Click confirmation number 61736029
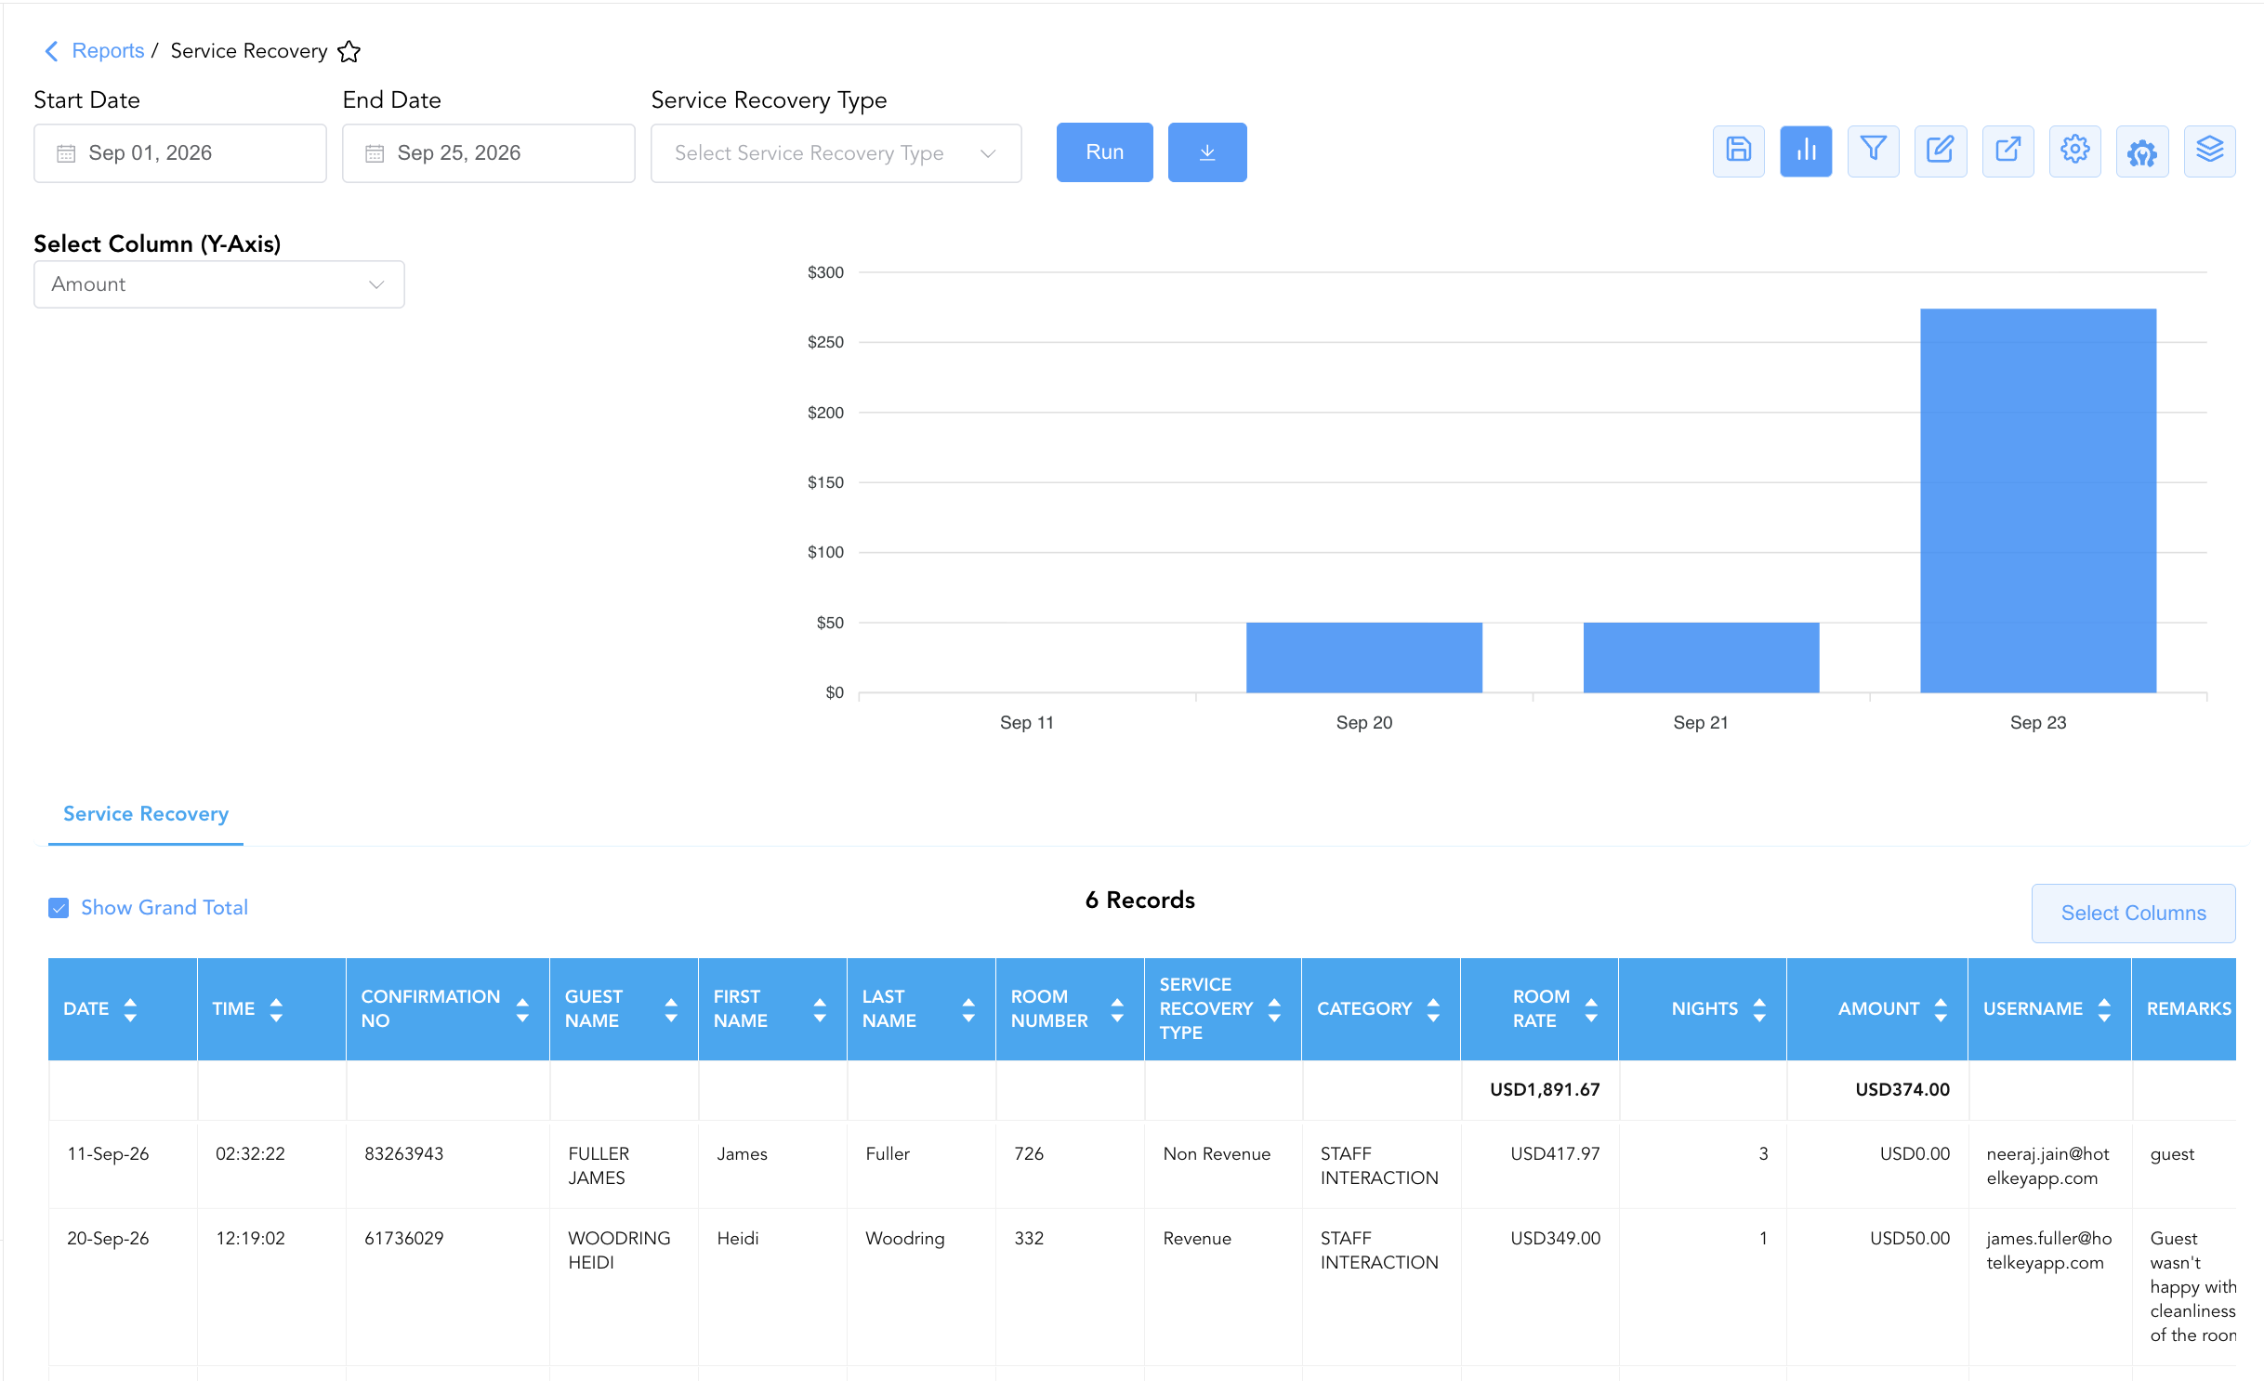Screen dimensions: 2264x1381 [404, 1239]
